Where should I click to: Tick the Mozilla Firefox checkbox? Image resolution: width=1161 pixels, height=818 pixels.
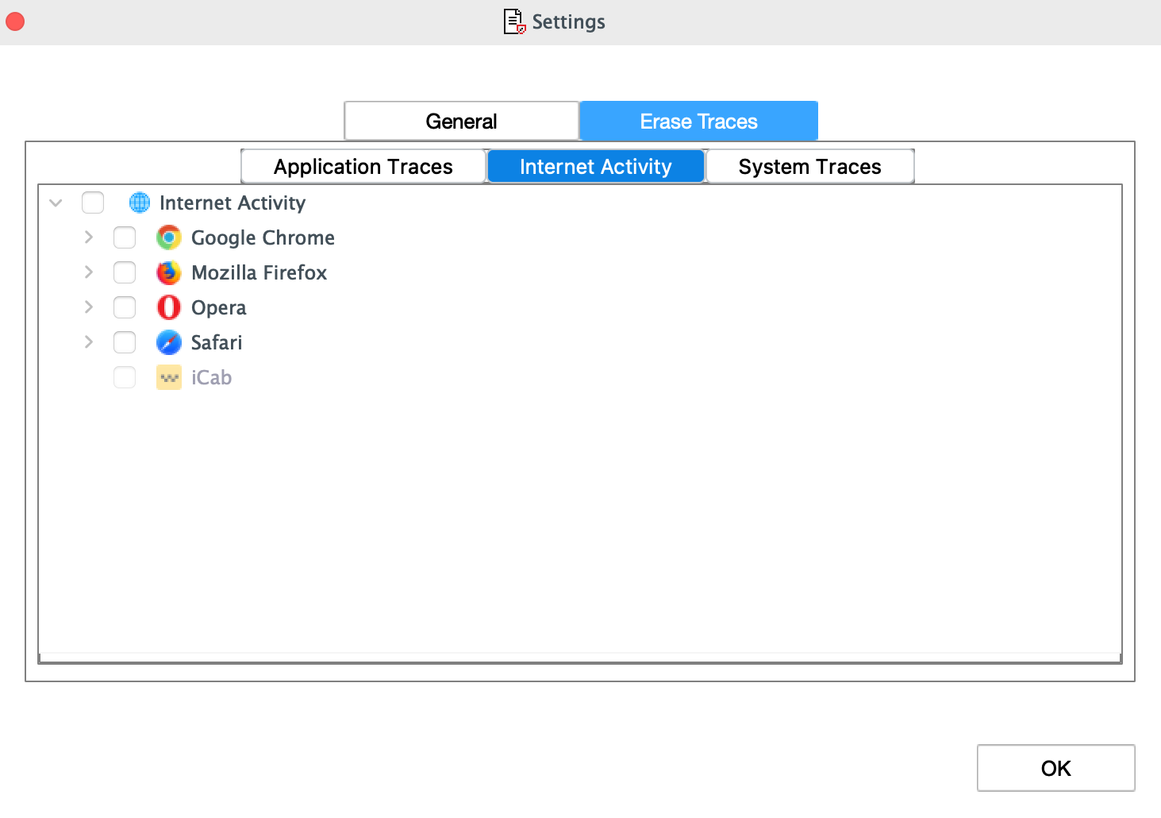point(125,272)
